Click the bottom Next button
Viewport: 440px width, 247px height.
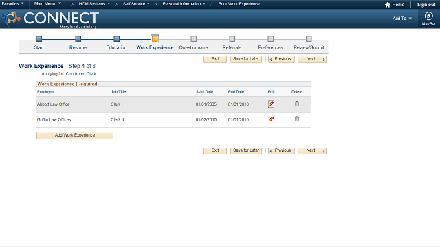click(312, 151)
